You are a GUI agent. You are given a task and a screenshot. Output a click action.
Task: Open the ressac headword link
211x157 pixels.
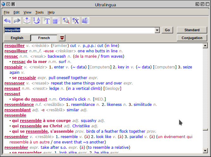[11, 56]
